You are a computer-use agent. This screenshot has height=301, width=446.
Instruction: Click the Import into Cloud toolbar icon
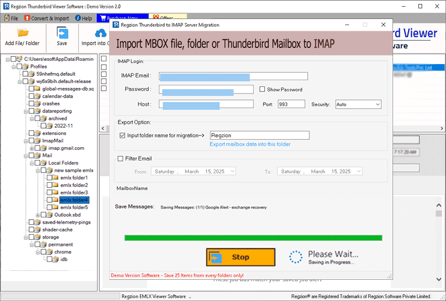tap(101, 33)
